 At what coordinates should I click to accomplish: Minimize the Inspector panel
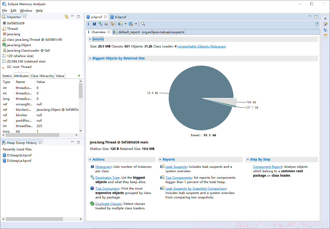(x=73, y=16)
